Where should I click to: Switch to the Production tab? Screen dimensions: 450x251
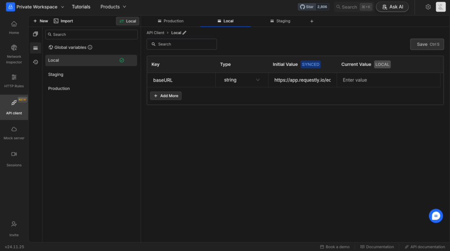coord(171,21)
